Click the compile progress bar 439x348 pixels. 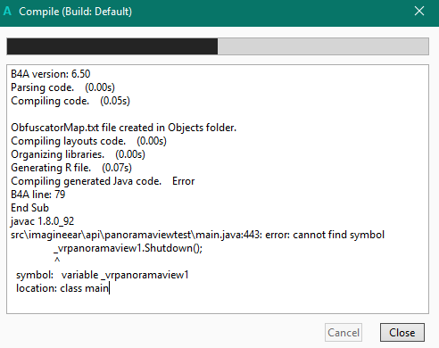(x=218, y=46)
